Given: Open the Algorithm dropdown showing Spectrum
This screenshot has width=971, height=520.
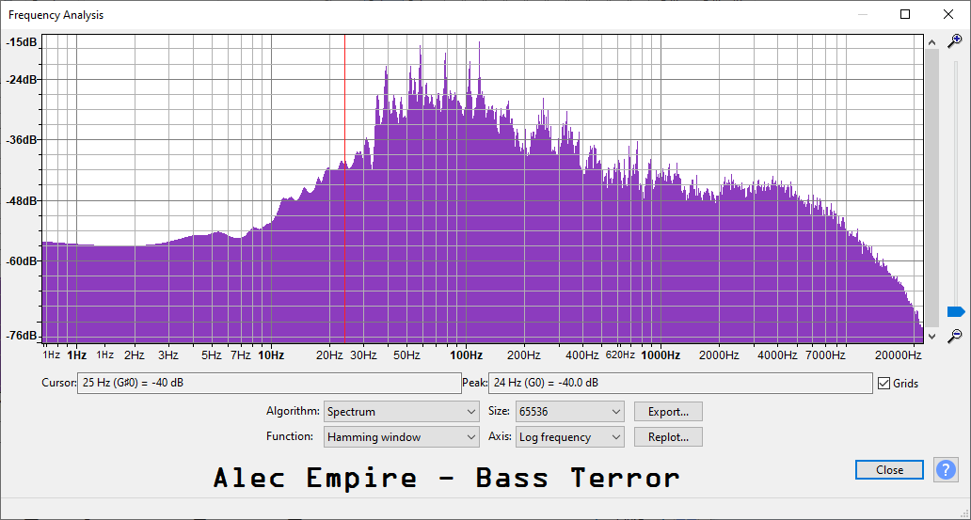Looking at the screenshot, I should coord(401,412).
